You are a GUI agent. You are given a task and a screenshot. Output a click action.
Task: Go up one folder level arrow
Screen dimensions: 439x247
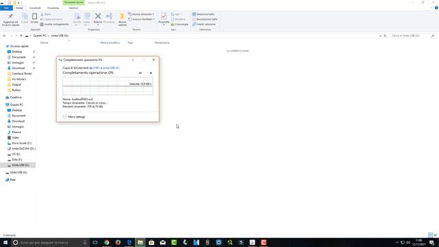pyautogui.click(x=21, y=36)
